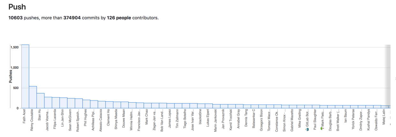Click the robot emoji beside GitLab Bot

click(x=307, y=130)
